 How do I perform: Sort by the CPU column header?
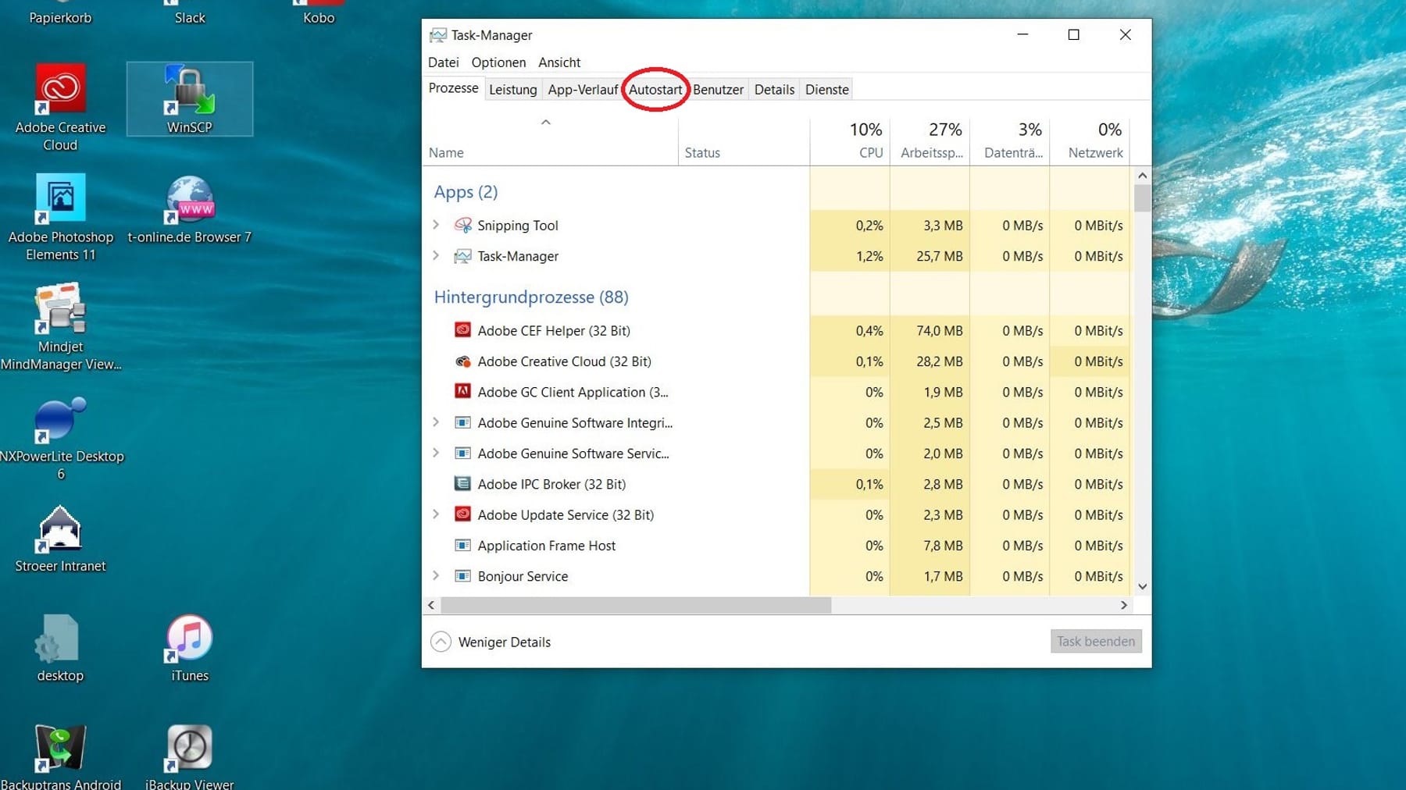850,141
